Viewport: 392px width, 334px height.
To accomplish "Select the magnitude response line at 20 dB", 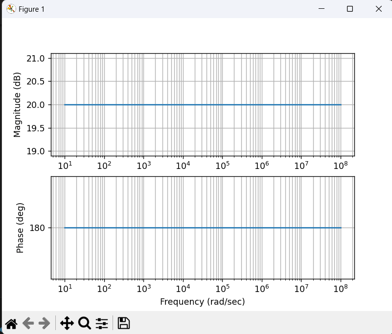I will 196,104.
